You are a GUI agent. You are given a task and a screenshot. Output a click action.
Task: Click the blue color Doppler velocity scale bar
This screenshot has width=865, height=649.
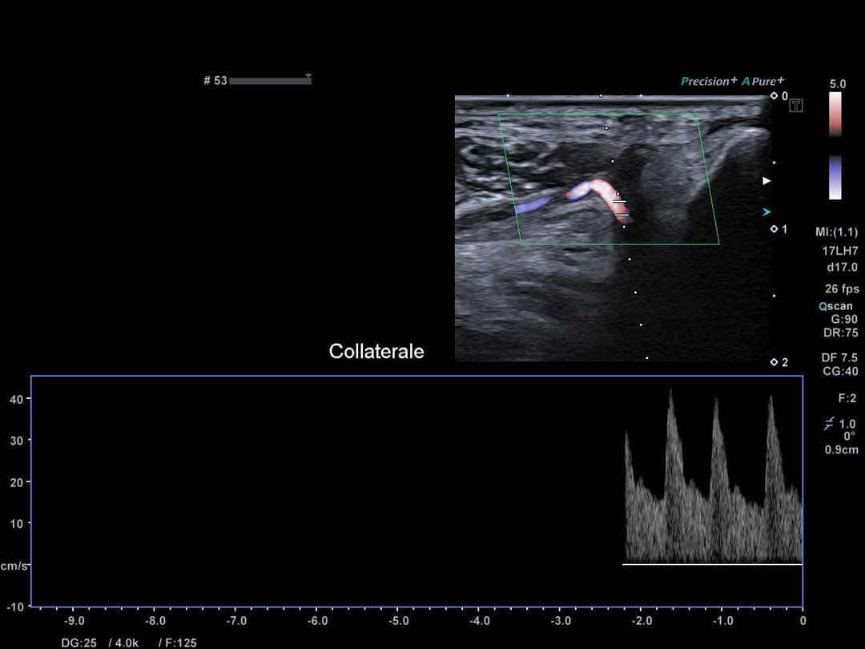click(835, 176)
